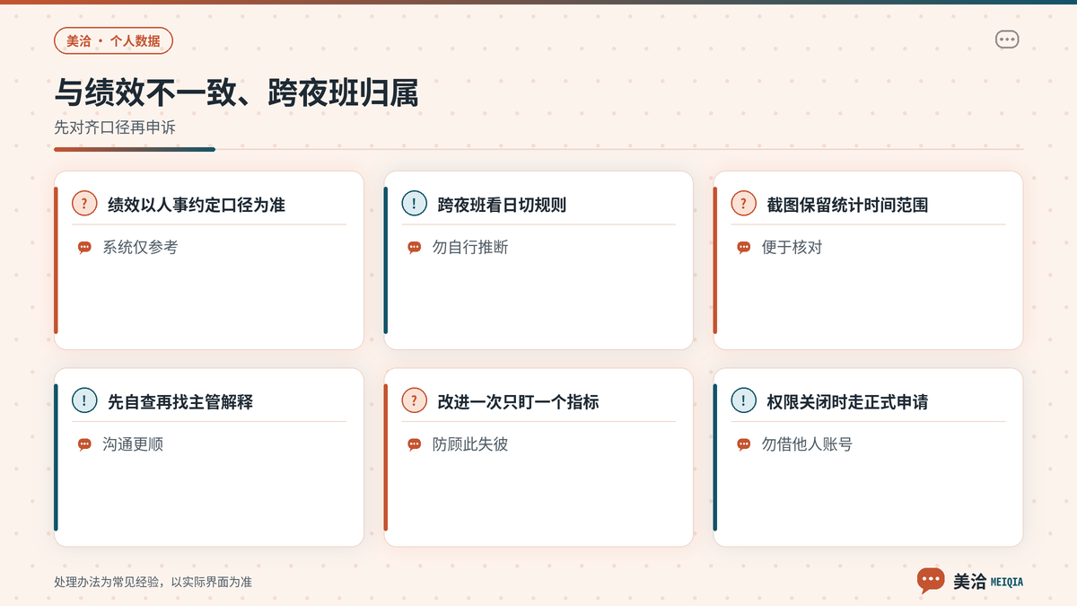This screenshot has width=1077, height=606.
Task: Click the text 防顾此失彼
Action: click(470, 445)
